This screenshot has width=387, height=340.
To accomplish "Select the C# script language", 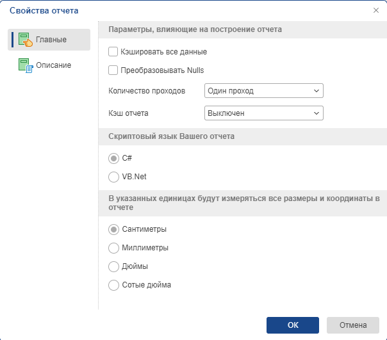I will (x=113, y=158).
